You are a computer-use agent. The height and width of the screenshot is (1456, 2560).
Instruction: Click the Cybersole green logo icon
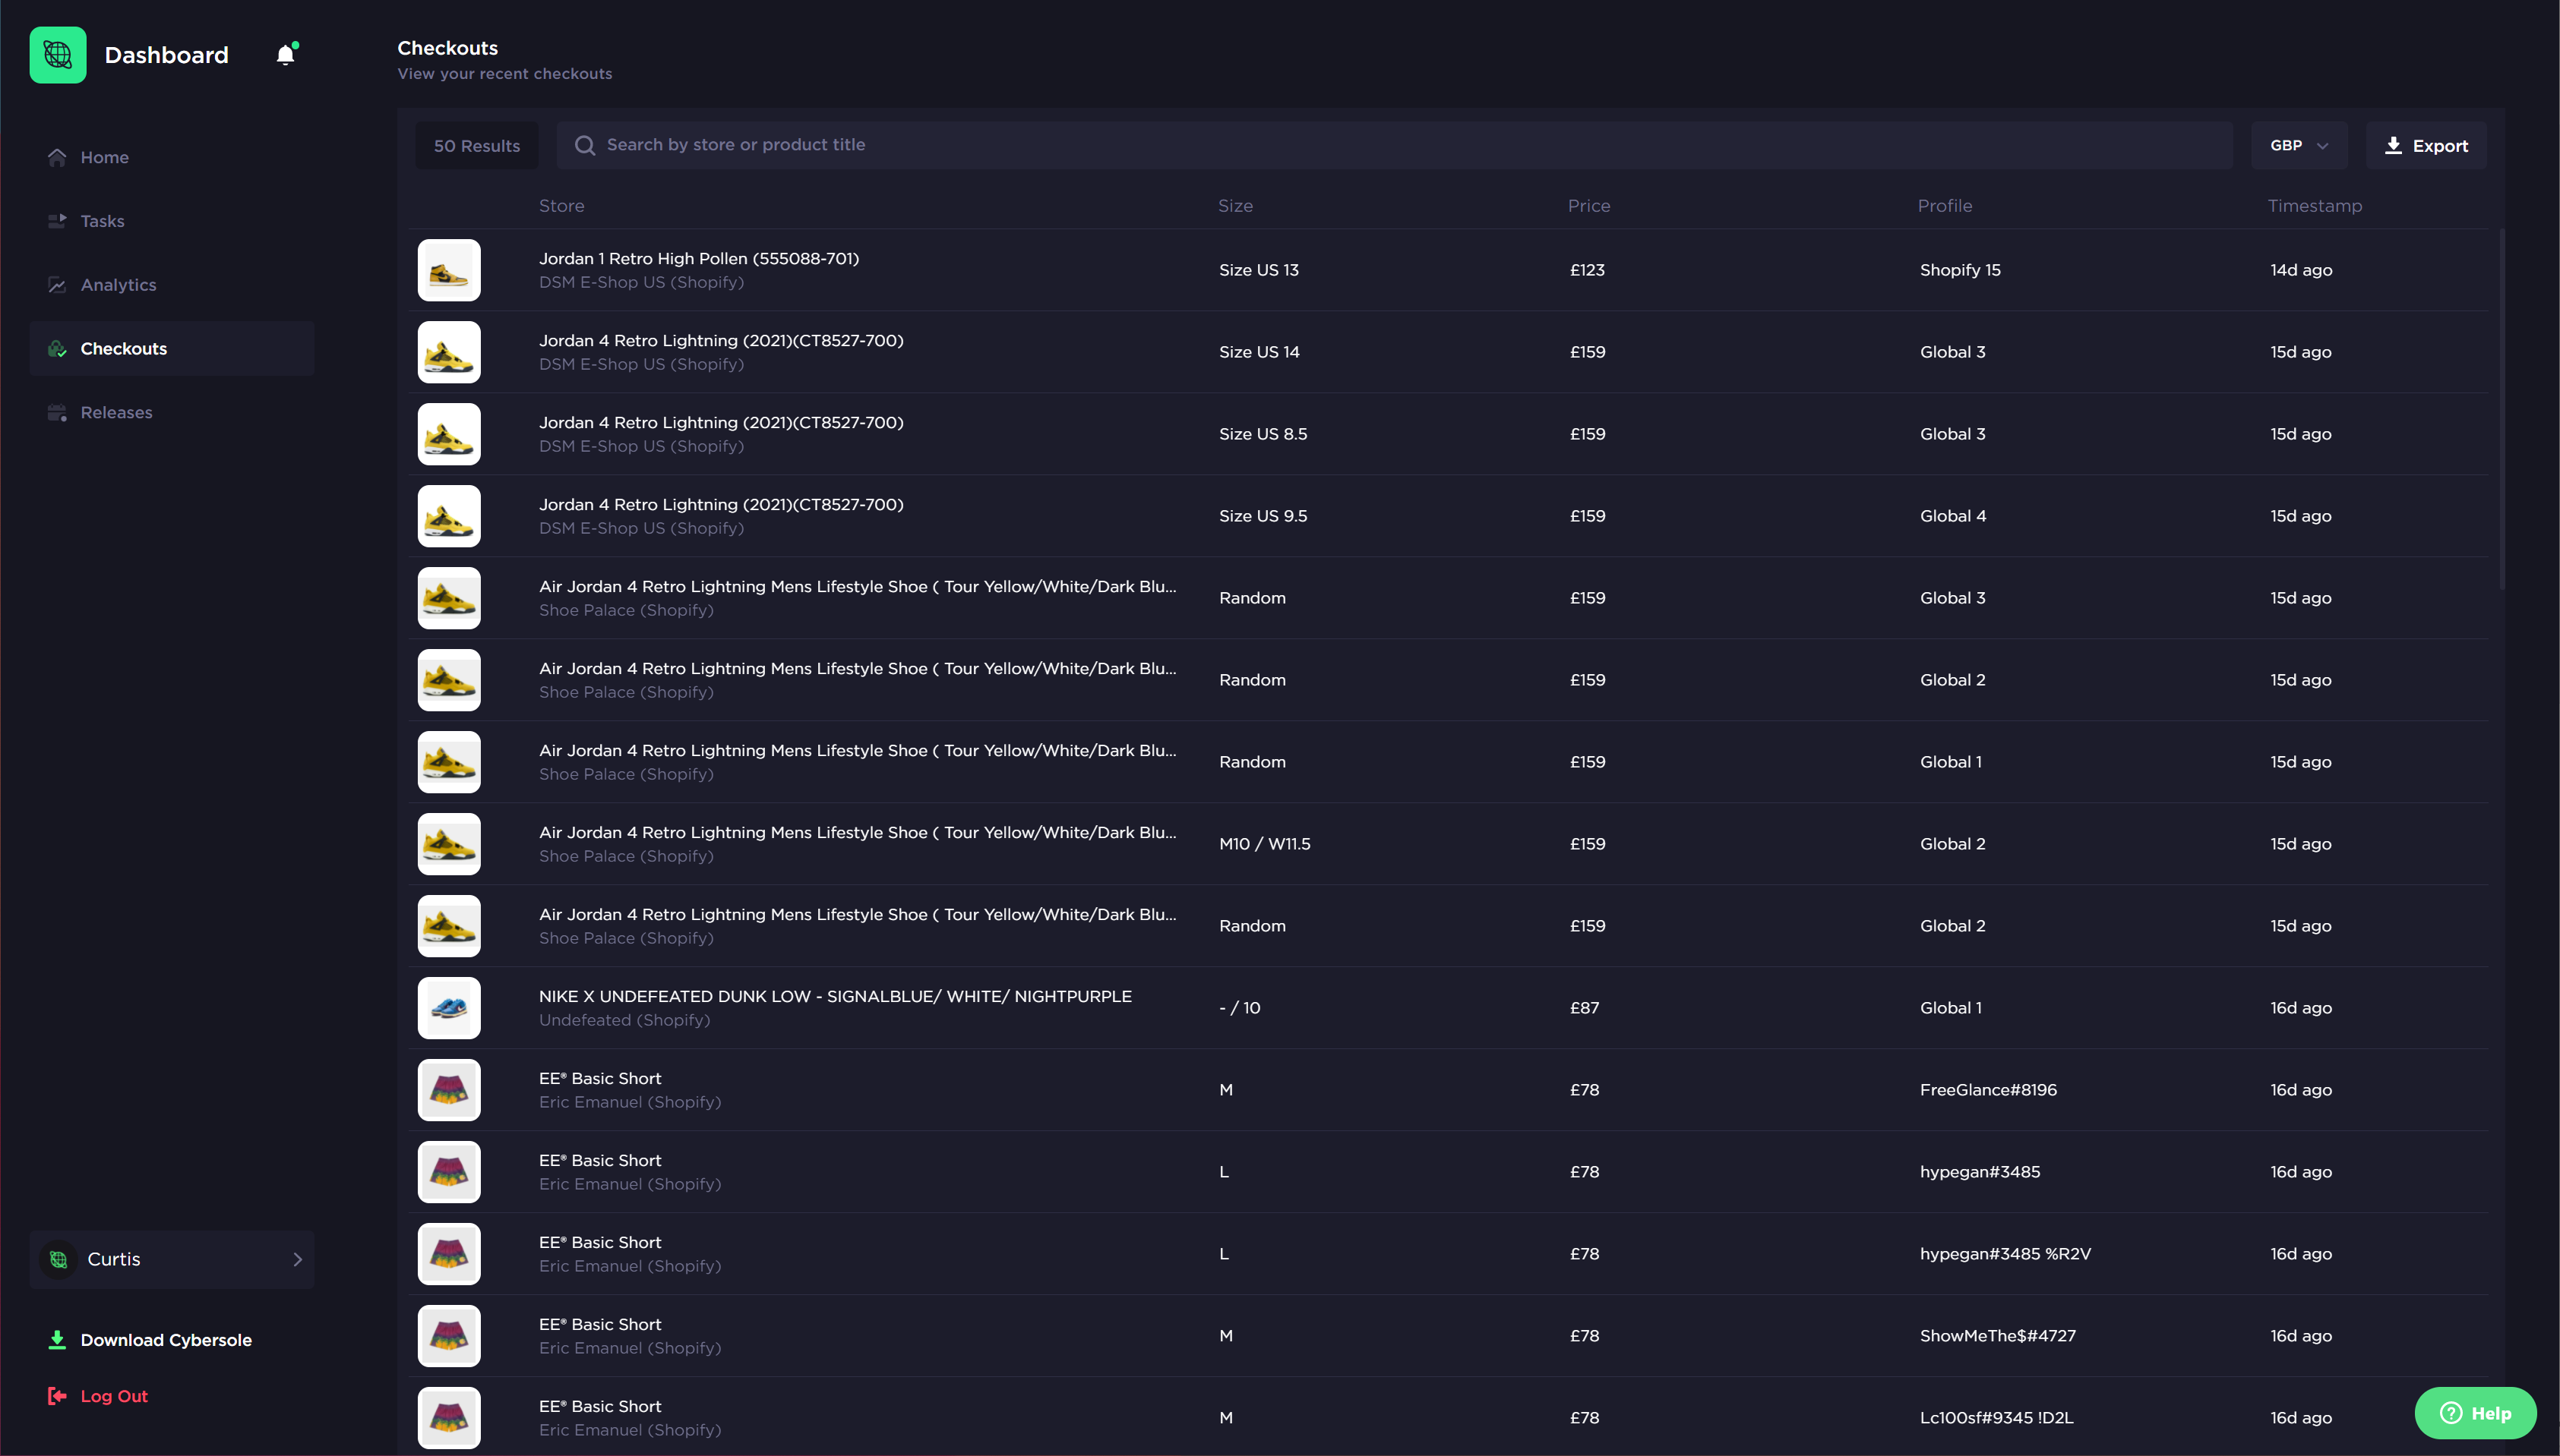[x=58, y=55]
